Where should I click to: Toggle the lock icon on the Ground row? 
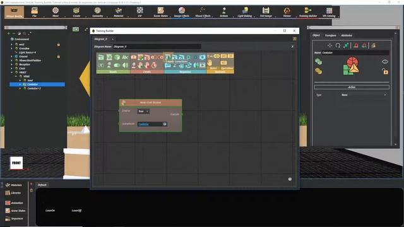click(x=59, y=56)
